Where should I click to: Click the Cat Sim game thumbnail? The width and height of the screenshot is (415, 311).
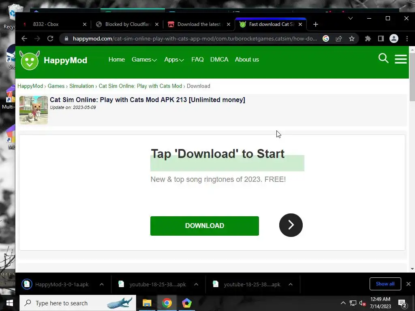coord(34,110)
